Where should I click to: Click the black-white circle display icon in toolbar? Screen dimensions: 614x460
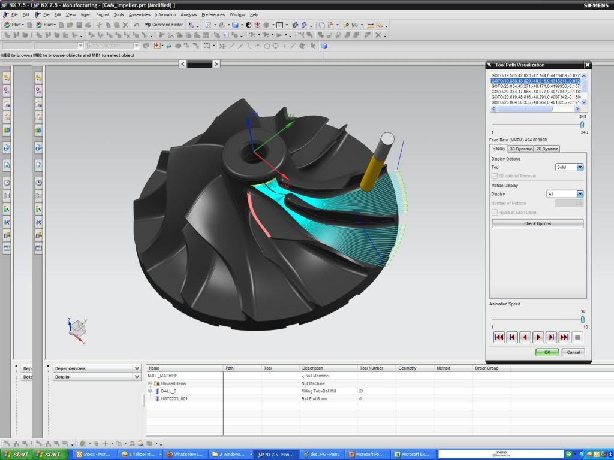[x=249, y=25]
